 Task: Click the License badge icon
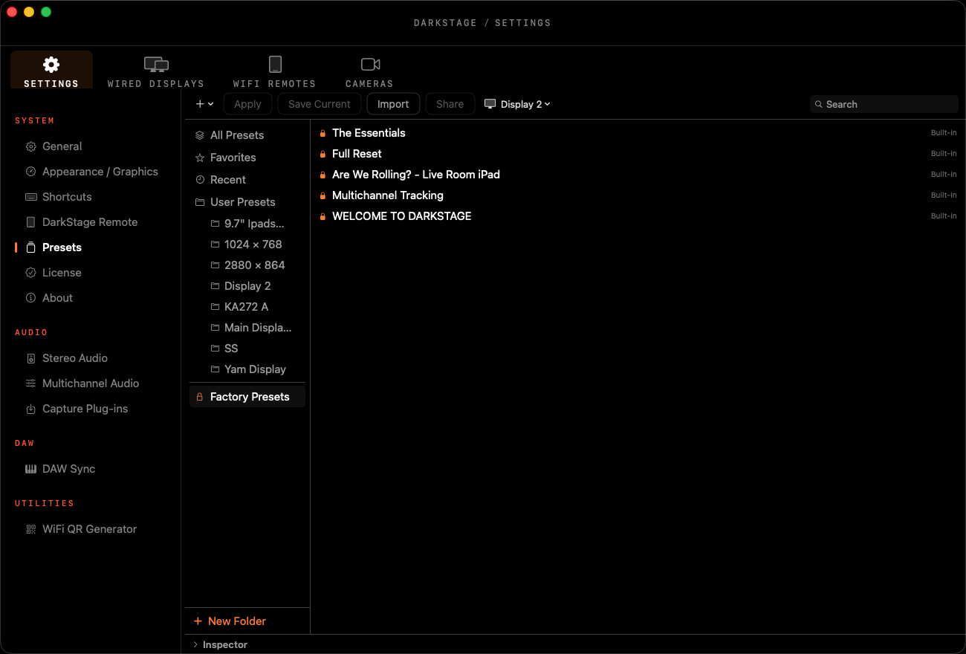[x=30, y=273]
